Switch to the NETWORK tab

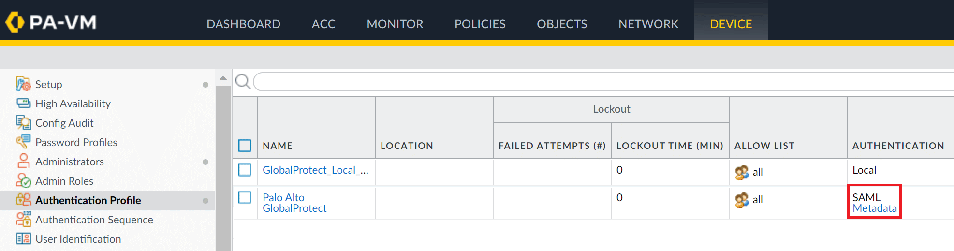click(648, 24)
